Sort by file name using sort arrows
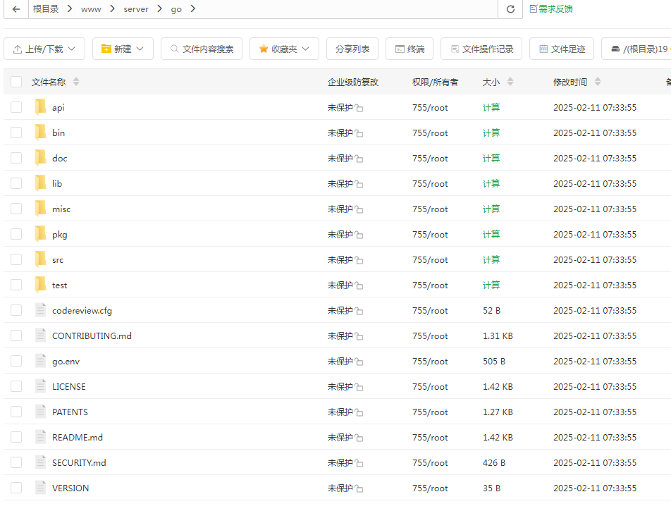Viewport: 671px width, 511px height. tap(76, 81)
